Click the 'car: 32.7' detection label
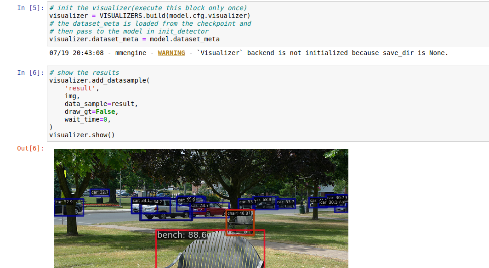The width and height of the screenshot is (489, 268). [x=100, y=192]
